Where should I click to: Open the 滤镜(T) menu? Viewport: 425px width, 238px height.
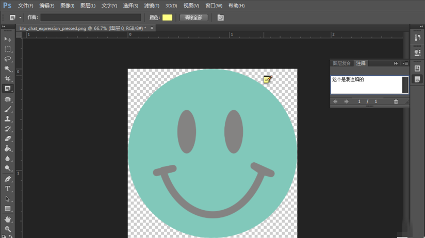[151, 6]
